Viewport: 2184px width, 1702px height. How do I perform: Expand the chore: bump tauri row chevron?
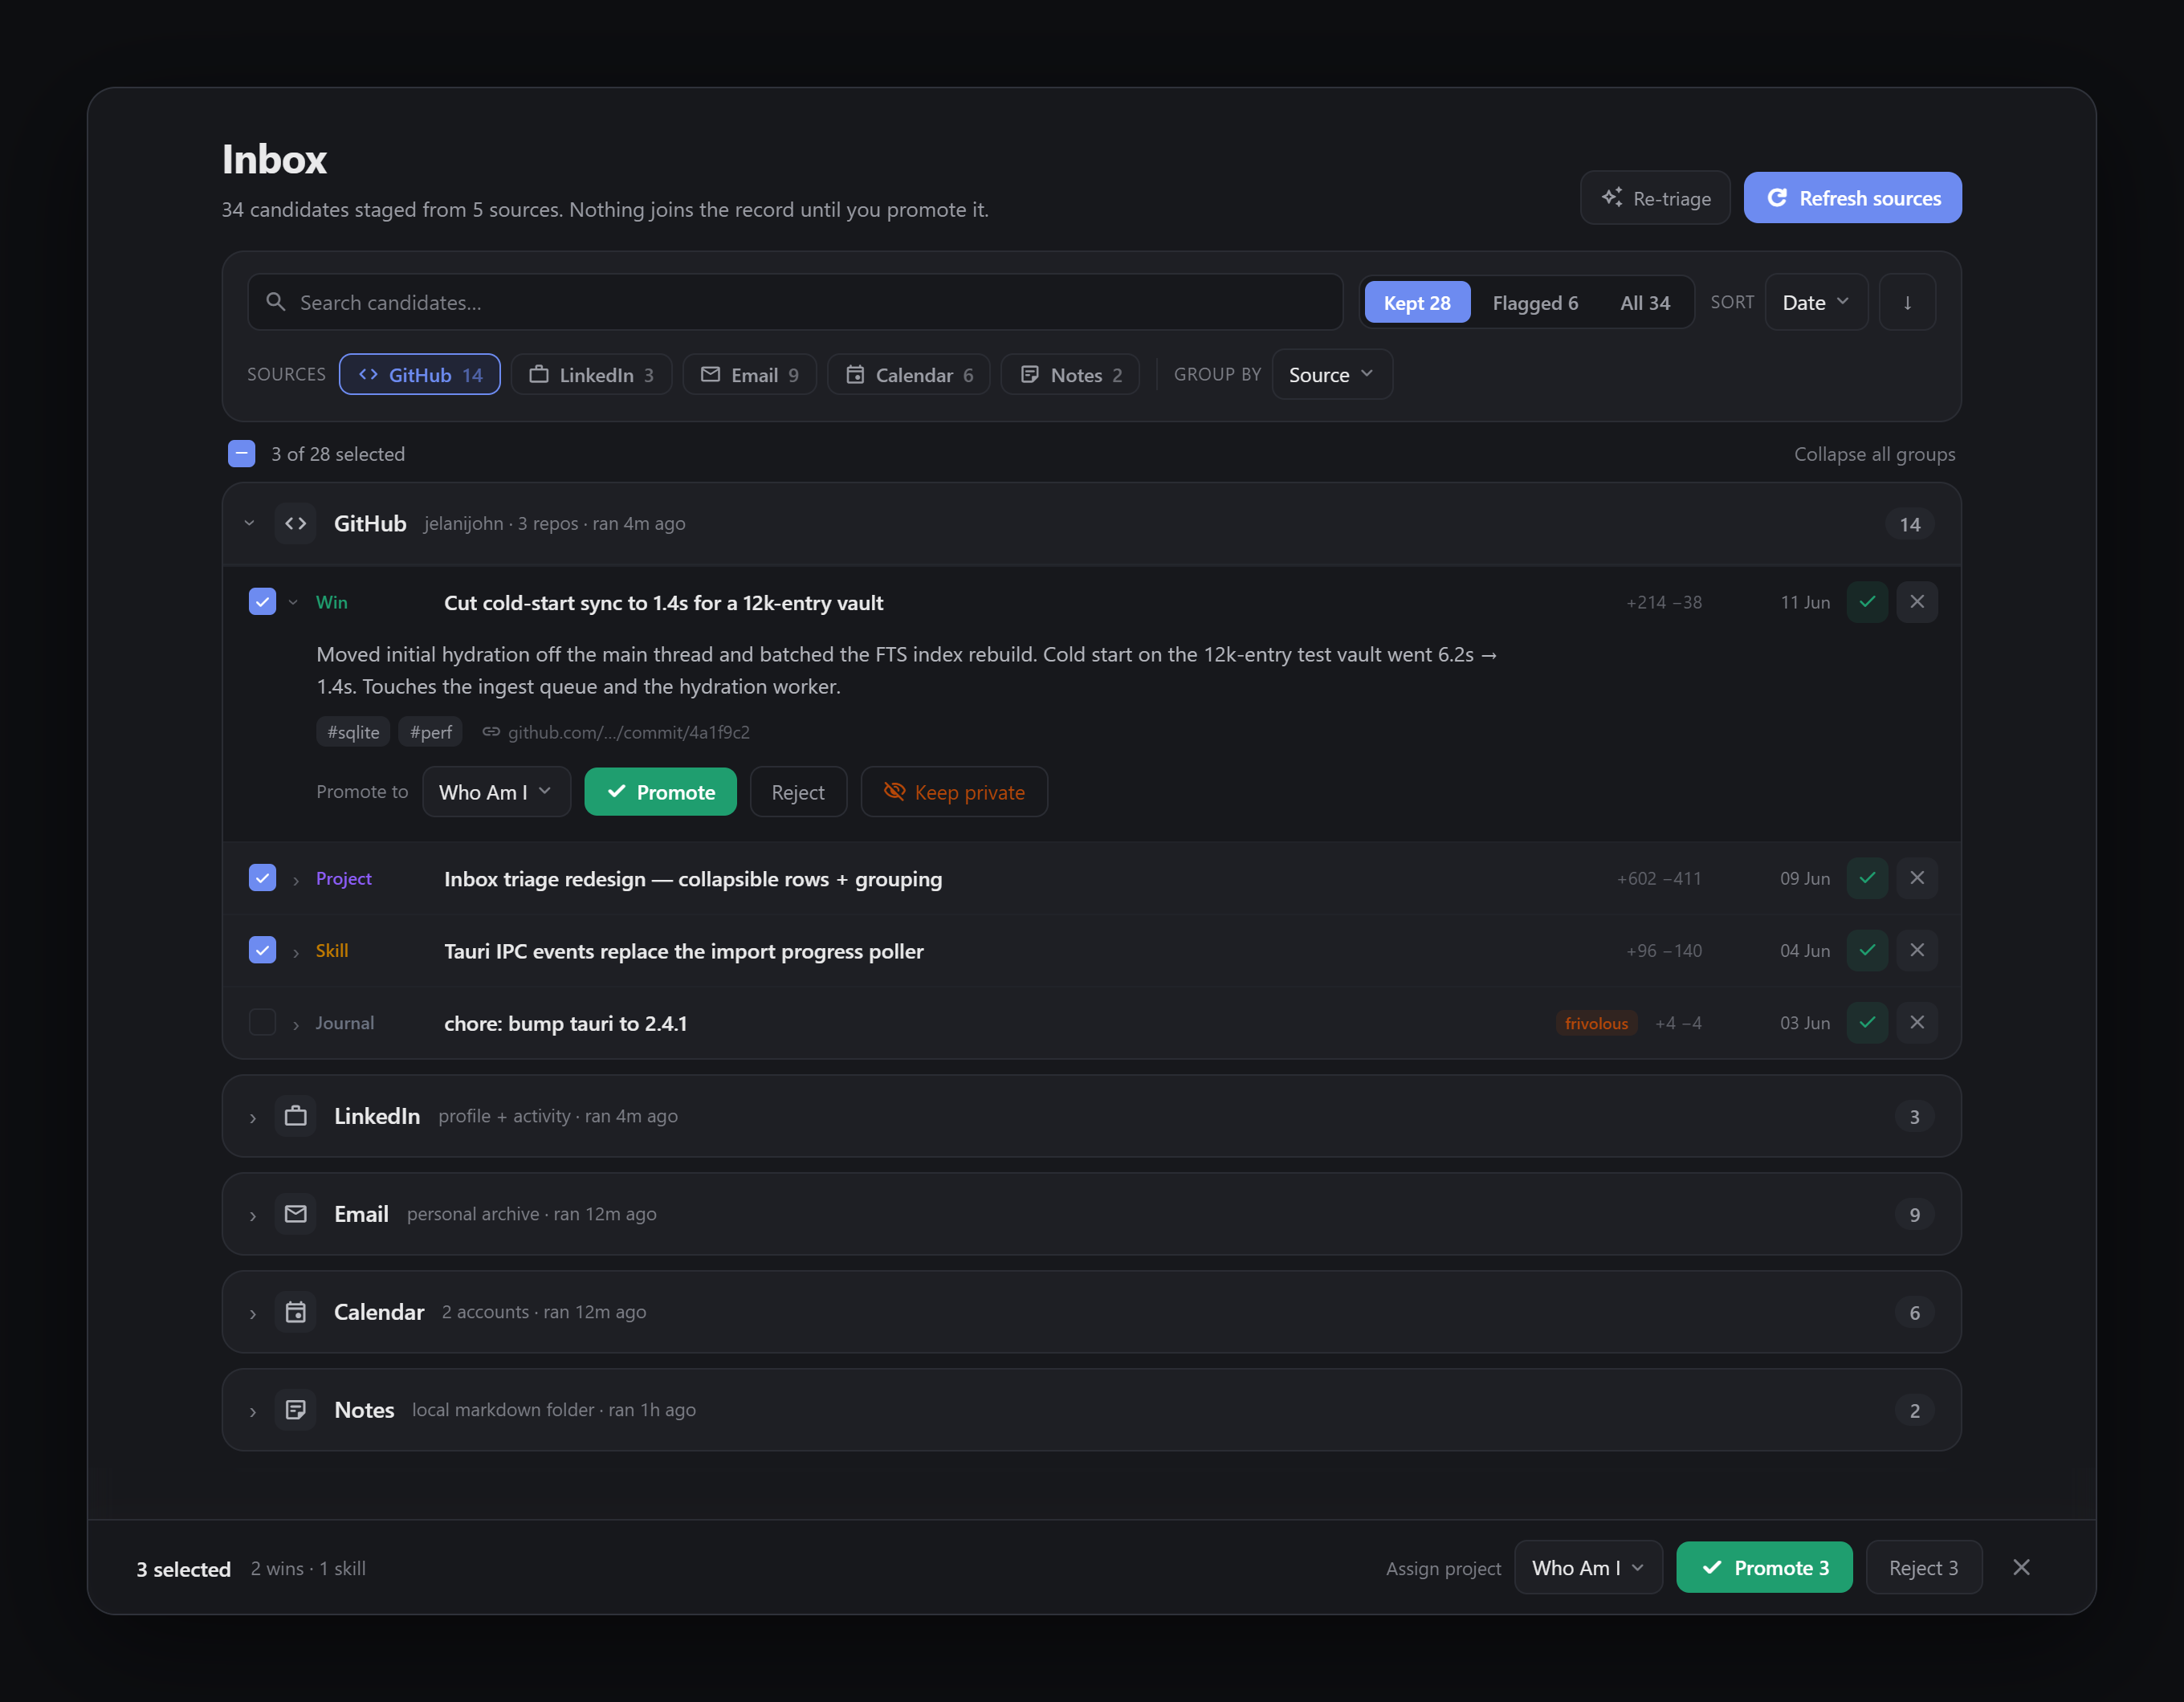click(296, 1024)
